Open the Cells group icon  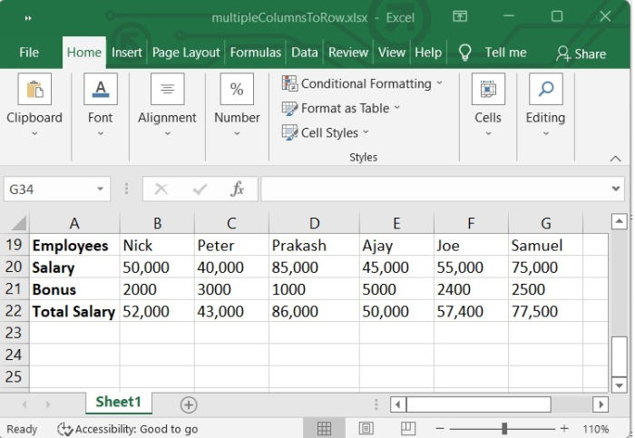pos(487,90)
